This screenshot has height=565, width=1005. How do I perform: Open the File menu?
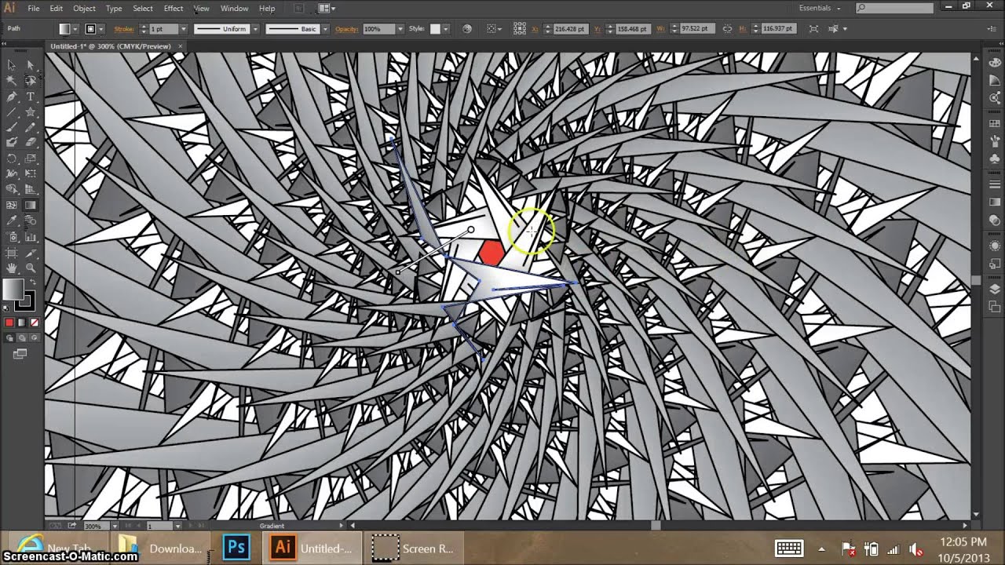pyautogui.click(x=34, y=8)
